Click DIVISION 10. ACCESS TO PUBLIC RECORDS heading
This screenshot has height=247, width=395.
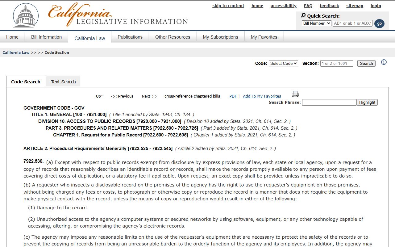110,121
